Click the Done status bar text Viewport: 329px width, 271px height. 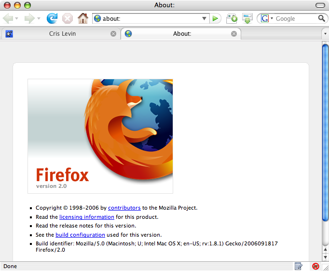[10, 266]
